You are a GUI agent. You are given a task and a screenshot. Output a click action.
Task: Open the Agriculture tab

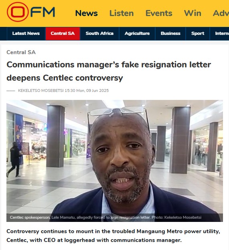click(x=137, y=33)
